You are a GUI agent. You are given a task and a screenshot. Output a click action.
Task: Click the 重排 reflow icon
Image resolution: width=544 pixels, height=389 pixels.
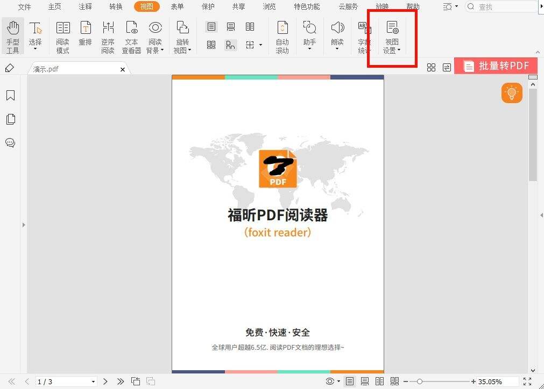[x=85, y=35]
